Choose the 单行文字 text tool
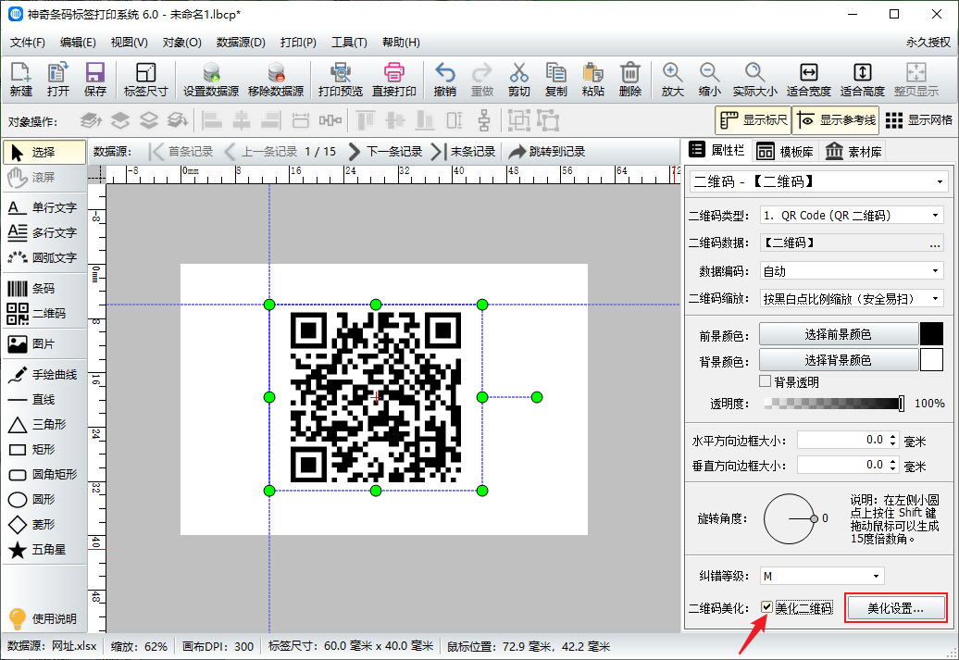Image resolution: width=959 pixels, height=660 pixels. [x=44, y=208]
